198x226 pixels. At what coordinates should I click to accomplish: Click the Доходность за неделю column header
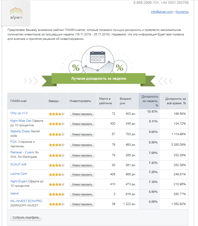(149, 101)
